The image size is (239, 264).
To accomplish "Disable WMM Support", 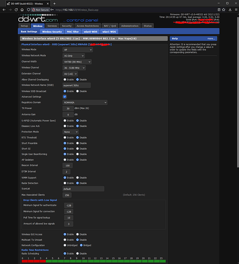I will [x=78, y=177].
